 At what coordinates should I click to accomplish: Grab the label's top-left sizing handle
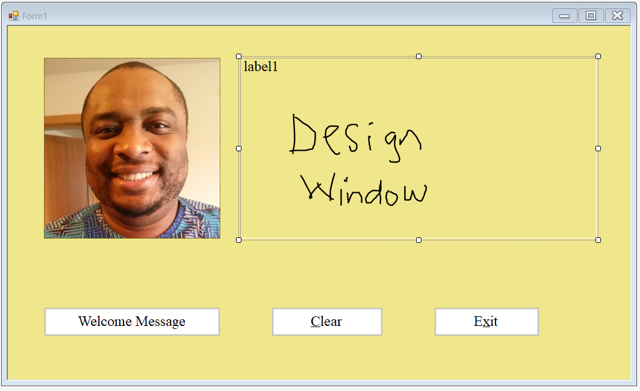pyautogui.click(x=239, y=57)
